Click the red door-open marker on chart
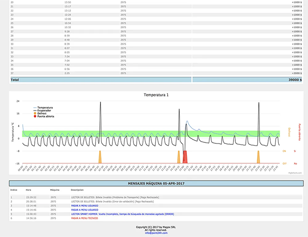This screenshot has height=237, width=308. pos(185,157)
